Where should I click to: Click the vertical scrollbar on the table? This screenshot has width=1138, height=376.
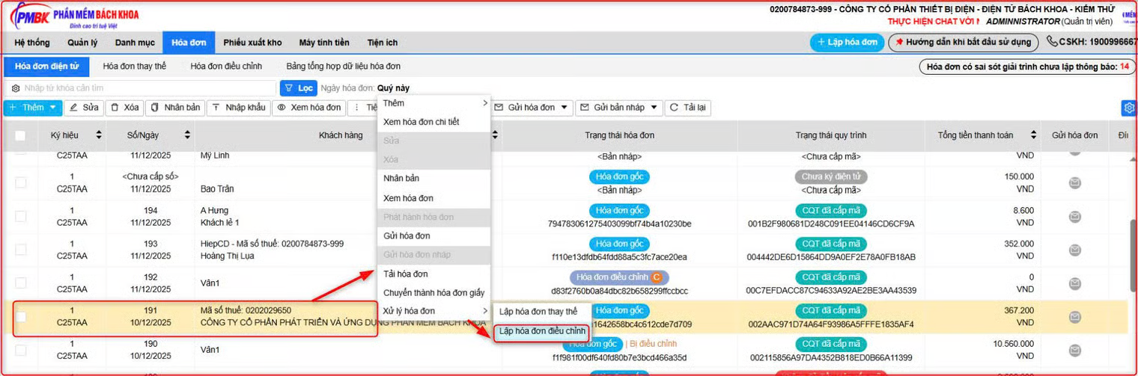click(x=1133, y=247)
